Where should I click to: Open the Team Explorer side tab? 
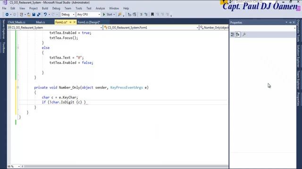[298, 80]
